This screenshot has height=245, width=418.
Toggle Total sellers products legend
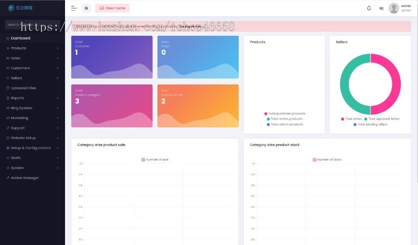click(x=285, y=119)
